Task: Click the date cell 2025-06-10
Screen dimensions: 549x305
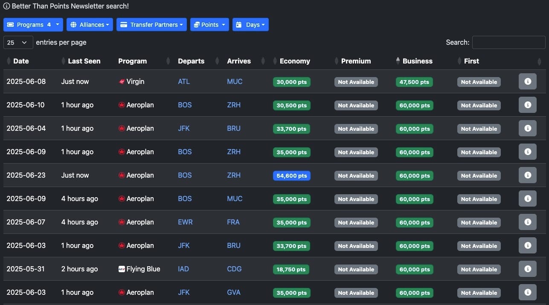Action: [26, 105]
